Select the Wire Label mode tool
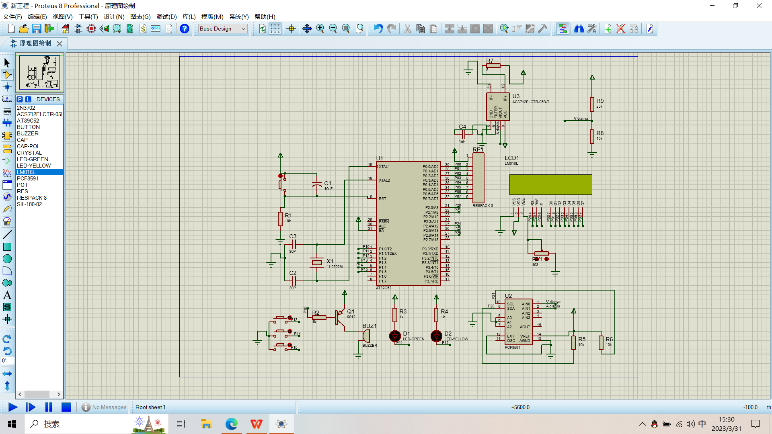772x434 pixels. 7,99
